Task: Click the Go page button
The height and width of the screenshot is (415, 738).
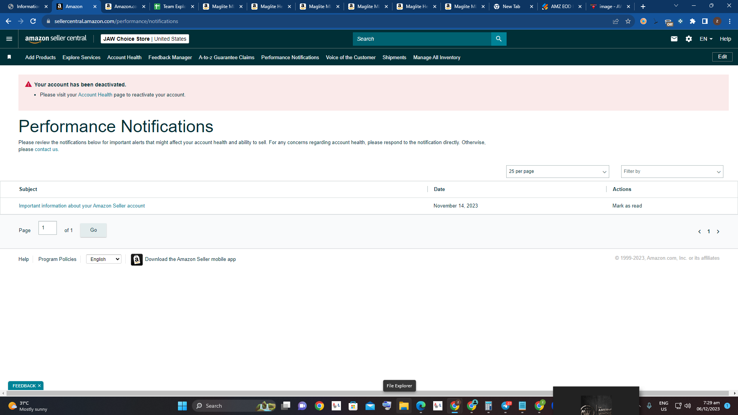Action: tap(93, 230)
